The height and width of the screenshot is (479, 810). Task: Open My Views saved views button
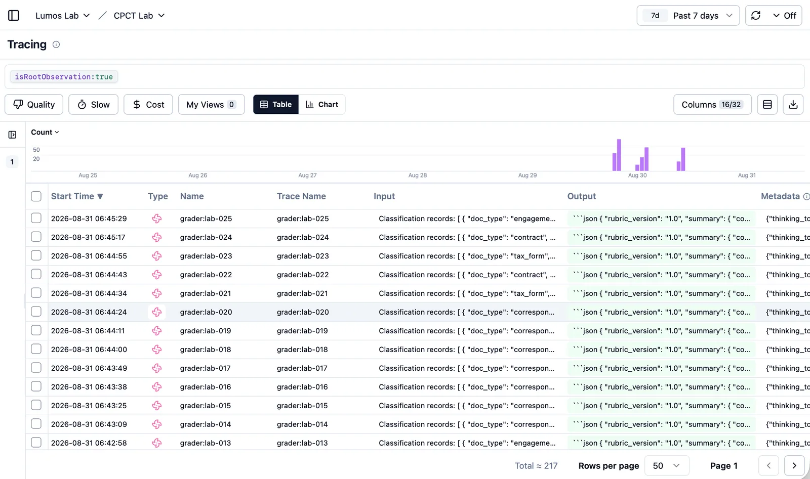[x=211, y=105]
